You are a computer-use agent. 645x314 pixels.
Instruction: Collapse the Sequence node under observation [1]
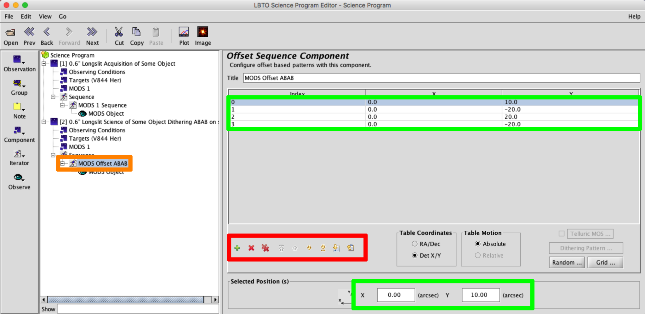[53, 97]
